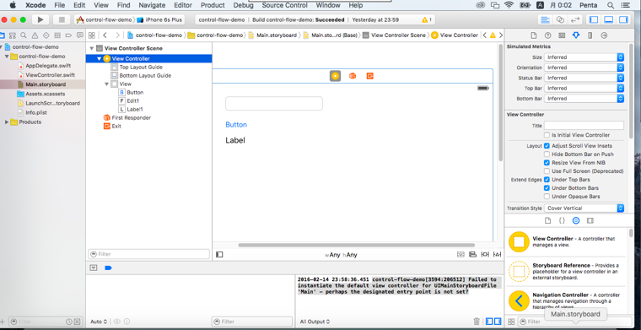Open the Transition Style dropdown
Image resolution: width=641 pixels, height=330 pixels.
(584, 208)
